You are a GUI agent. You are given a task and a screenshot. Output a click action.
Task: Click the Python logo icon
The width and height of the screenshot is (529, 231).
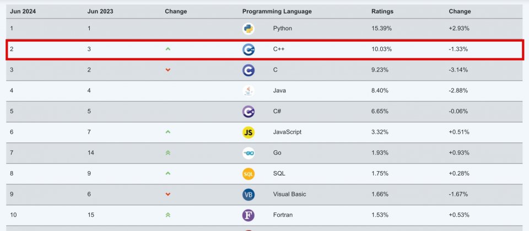click(x=249, y=29)
